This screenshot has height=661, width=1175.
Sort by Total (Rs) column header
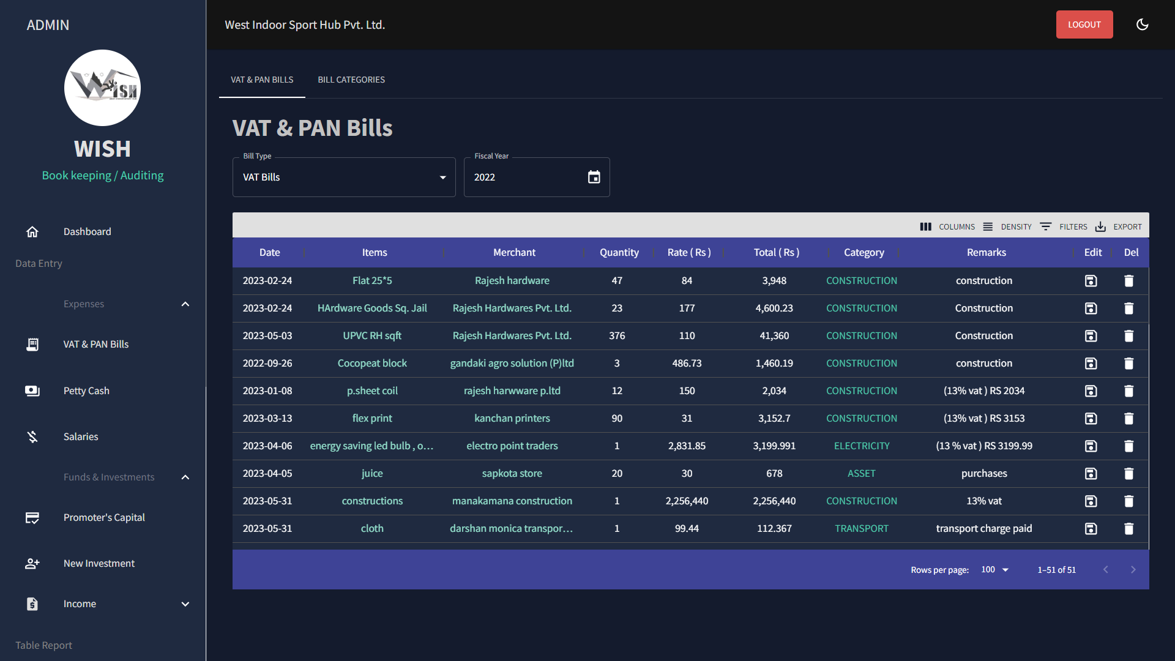click(776, 253)
